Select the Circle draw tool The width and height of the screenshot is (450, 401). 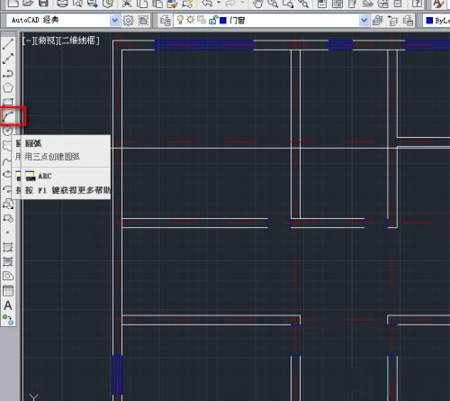(x=7, y=131)
